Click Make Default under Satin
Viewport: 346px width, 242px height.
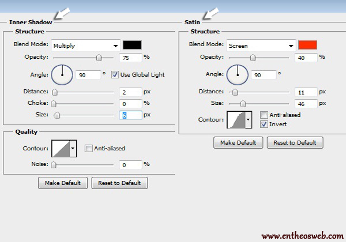click(x=238, y=142)
